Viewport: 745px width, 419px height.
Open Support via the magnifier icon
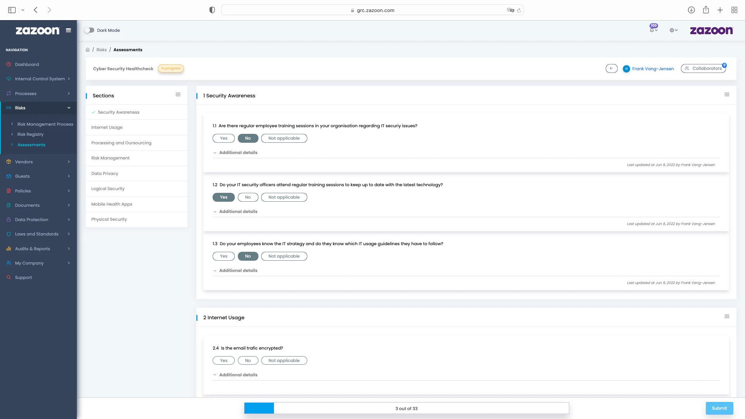pos(9,277)
